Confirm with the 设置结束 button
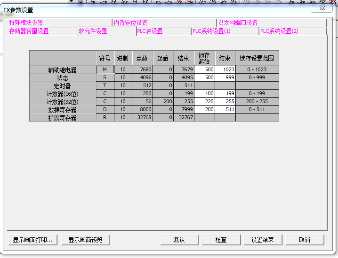Screen dimensions: 338x258 pos(262,240)
